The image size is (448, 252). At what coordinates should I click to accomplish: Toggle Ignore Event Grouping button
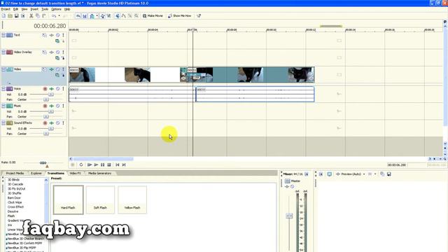(109, 16)
